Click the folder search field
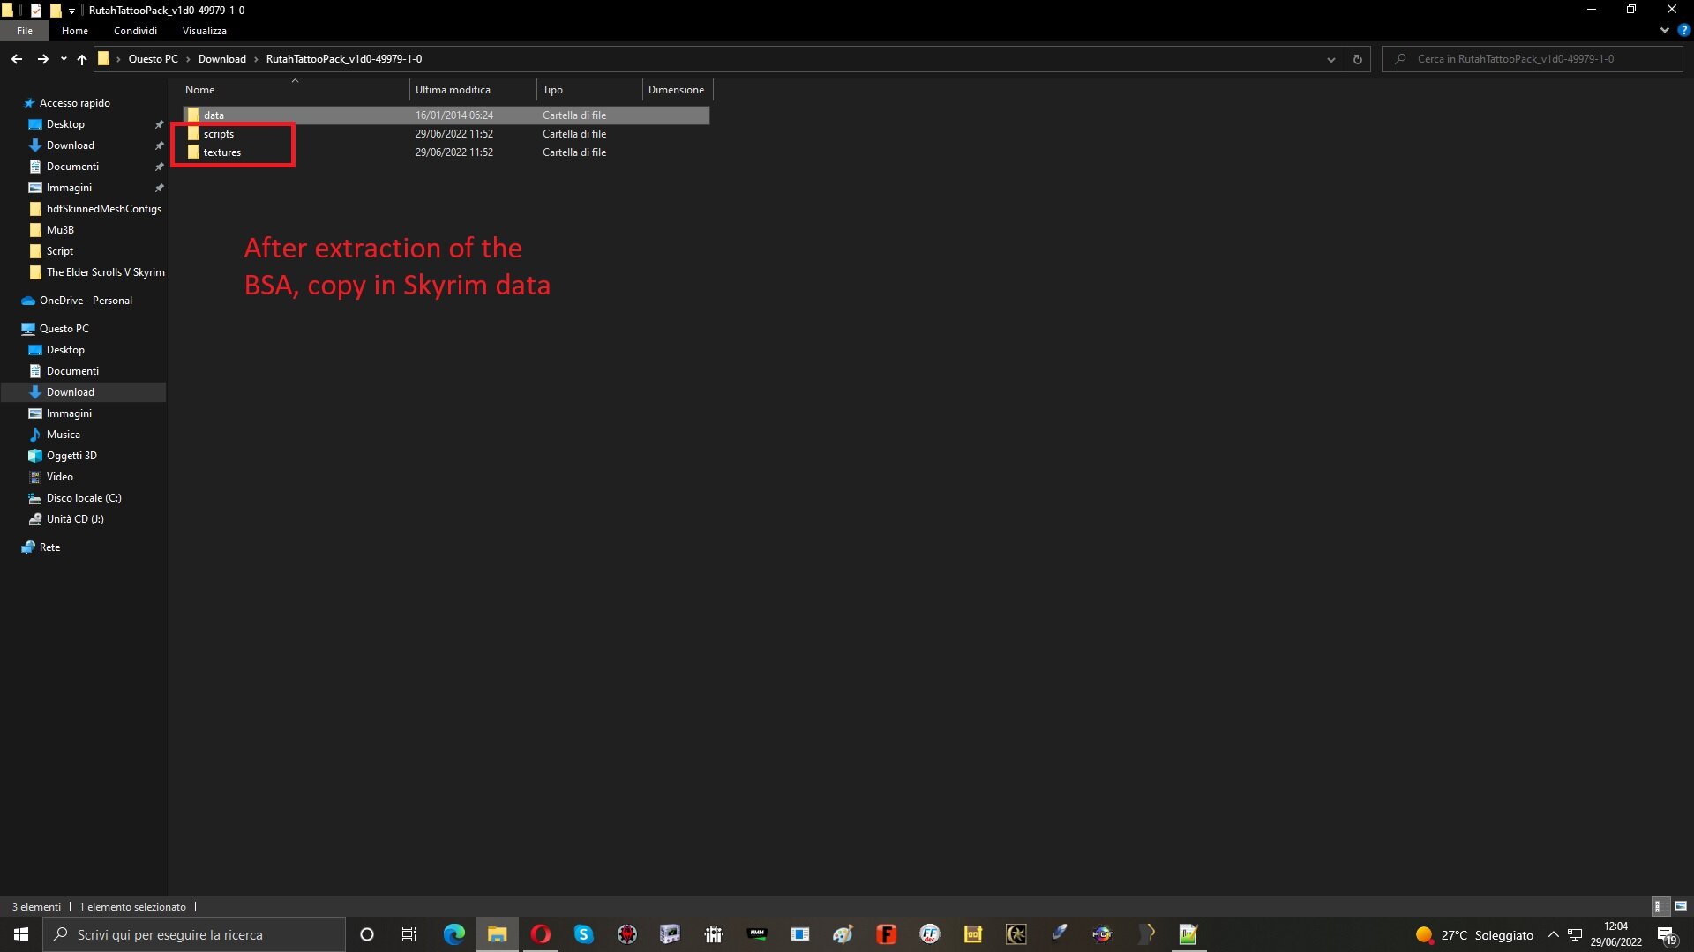This screenshot has width=1694, height=952. pyautogui.click(x=1533, y=59)
